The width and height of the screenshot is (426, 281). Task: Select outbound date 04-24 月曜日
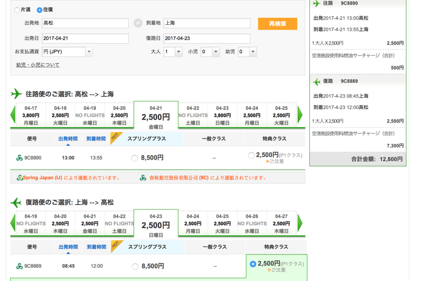252,116
